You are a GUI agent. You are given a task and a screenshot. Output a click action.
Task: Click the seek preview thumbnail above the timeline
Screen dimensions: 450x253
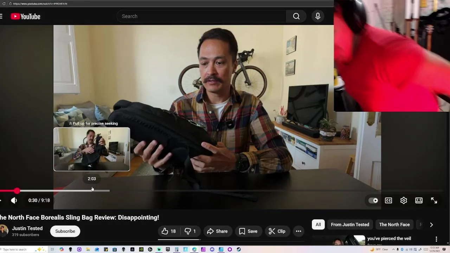[92, 149]
